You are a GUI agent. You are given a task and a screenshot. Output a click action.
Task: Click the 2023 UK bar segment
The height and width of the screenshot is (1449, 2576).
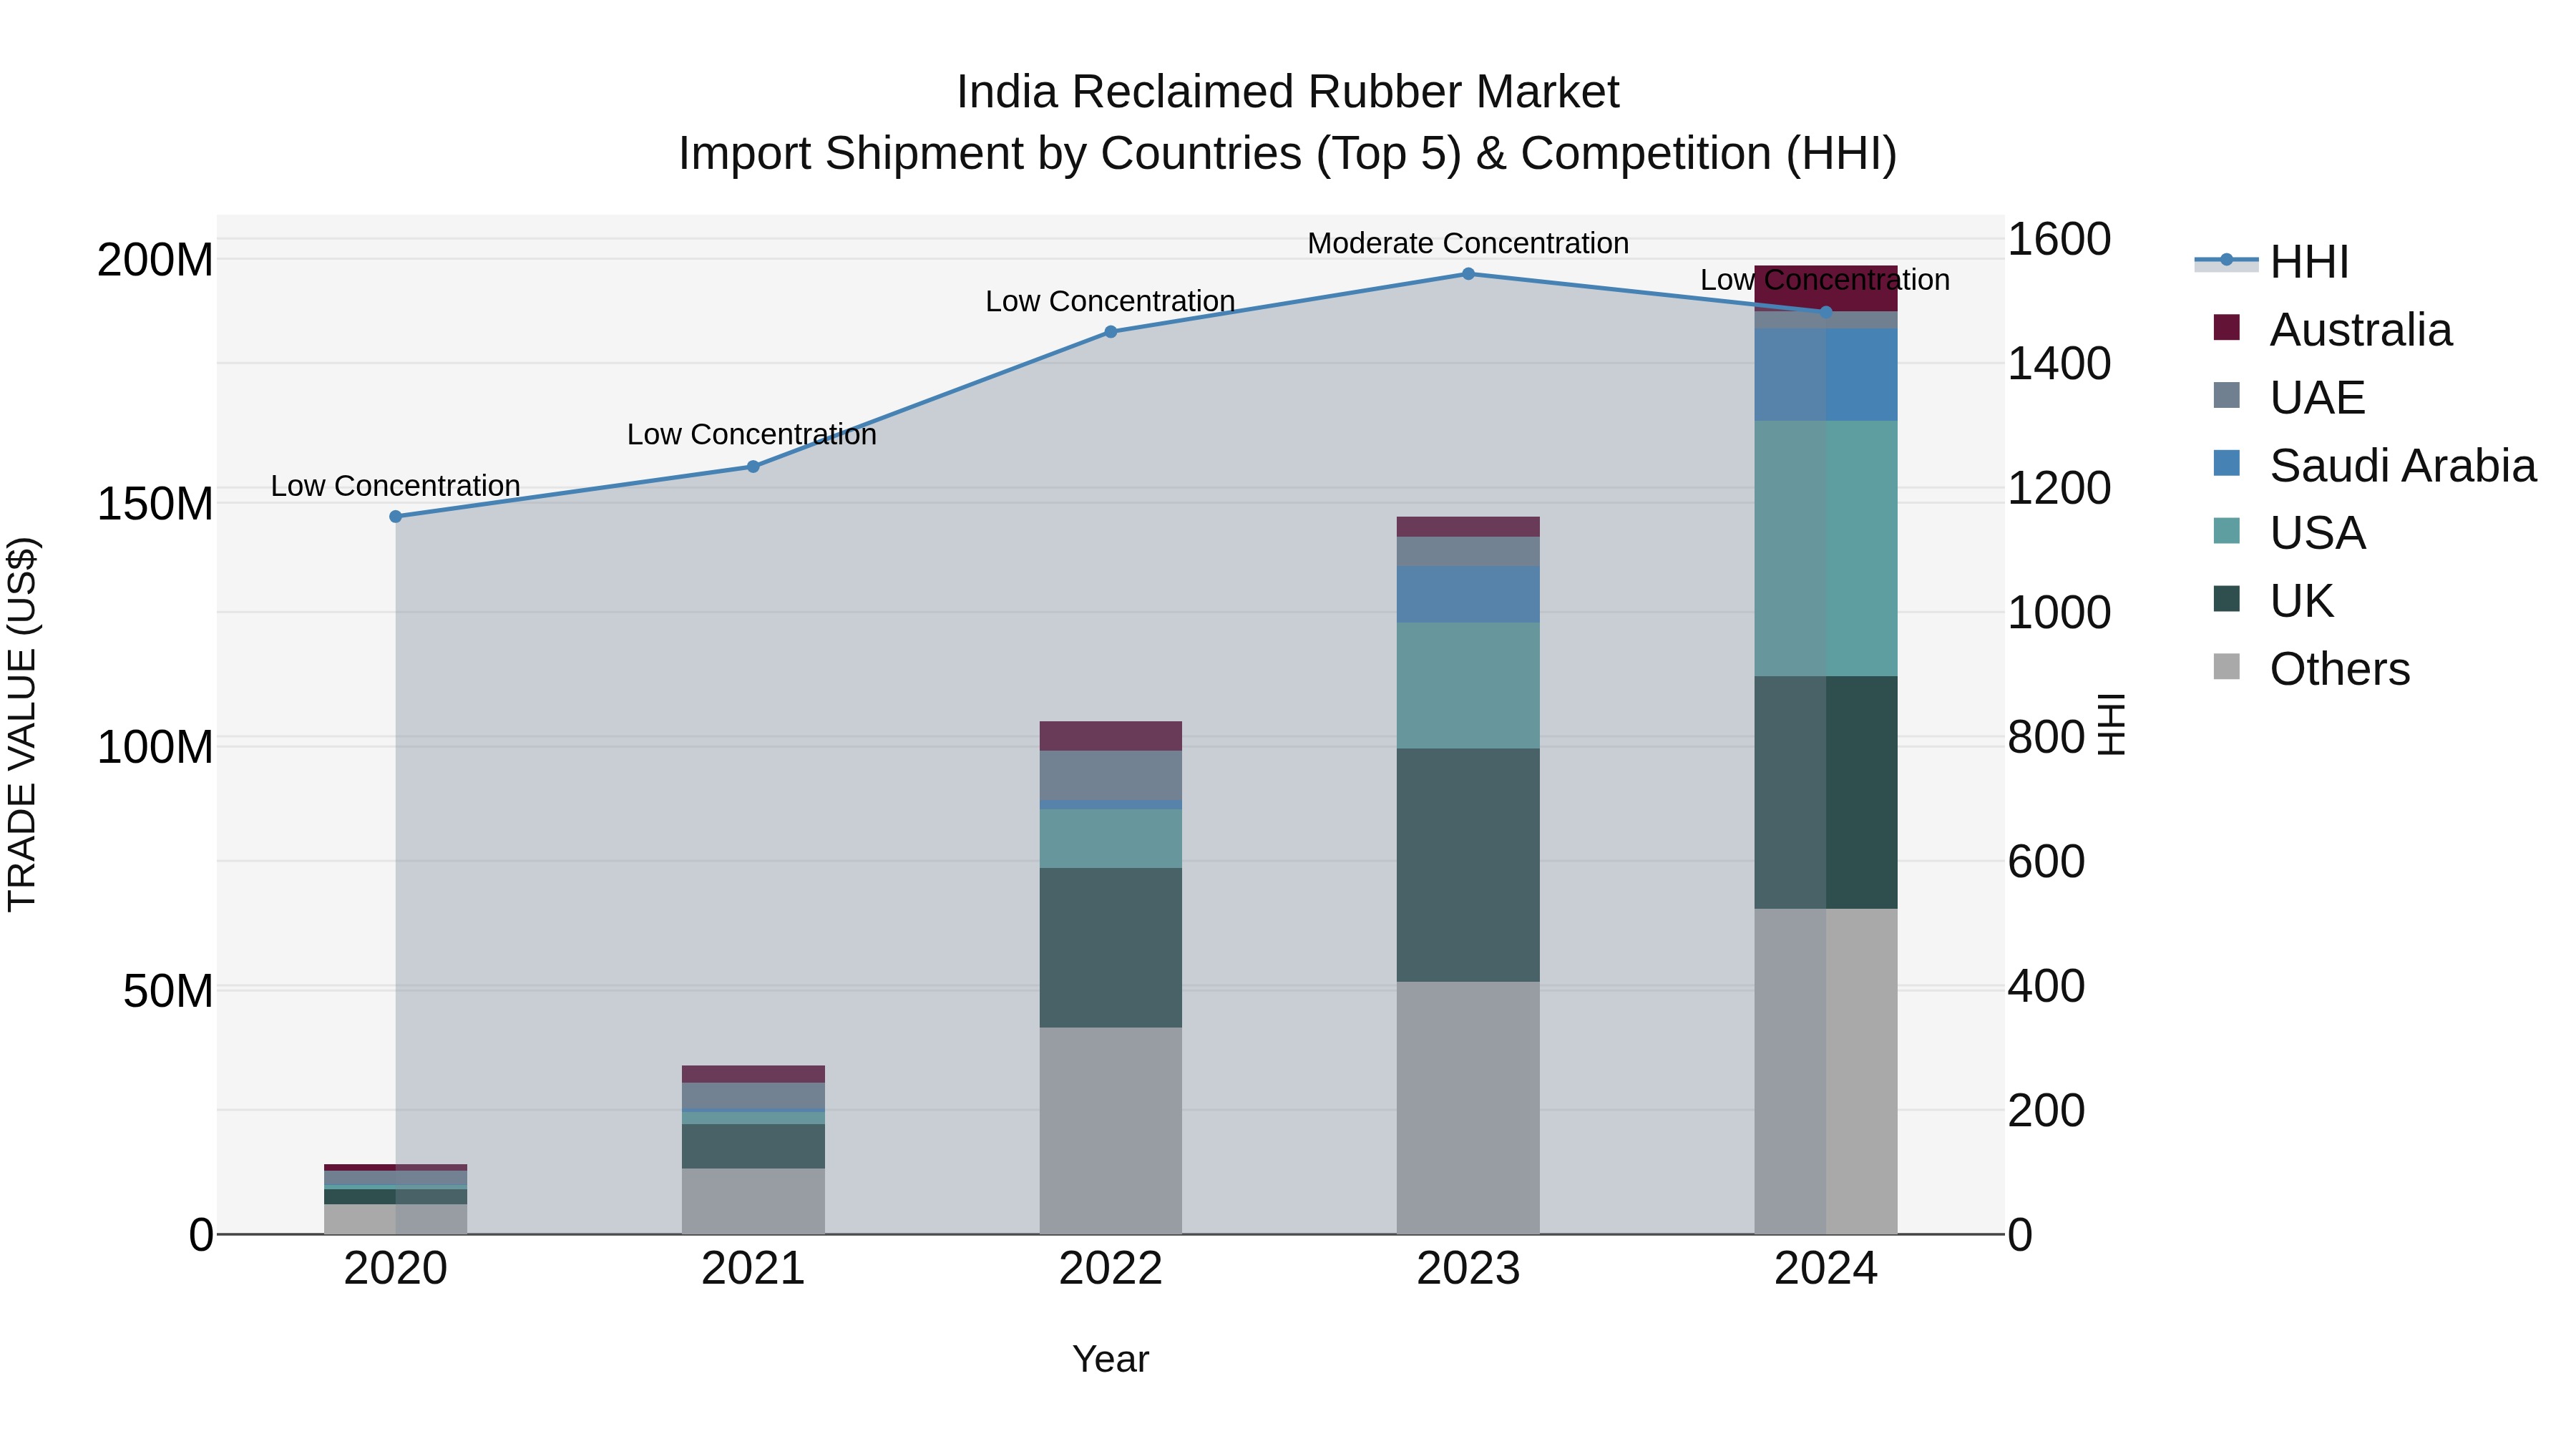point(1468,865)
